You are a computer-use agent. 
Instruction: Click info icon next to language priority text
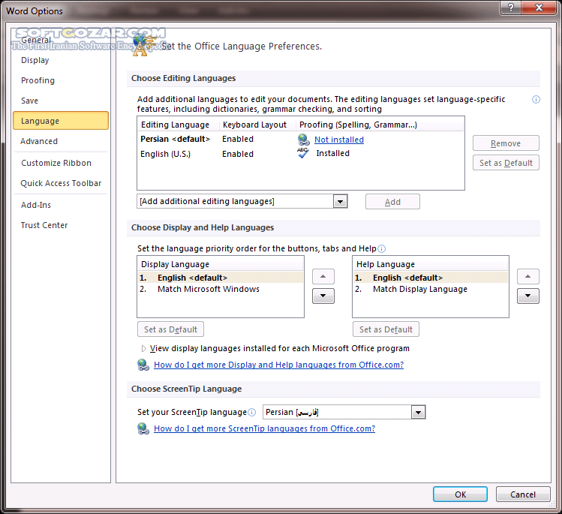click(x=381, y=248)
